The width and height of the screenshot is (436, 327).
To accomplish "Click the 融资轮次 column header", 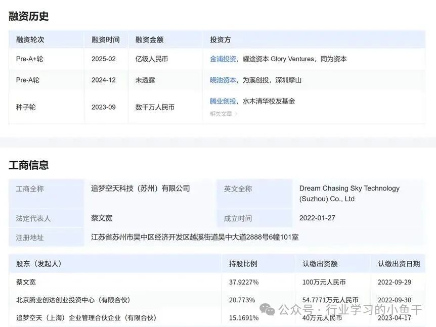I will pyautogui.click(x=30, y=40).
